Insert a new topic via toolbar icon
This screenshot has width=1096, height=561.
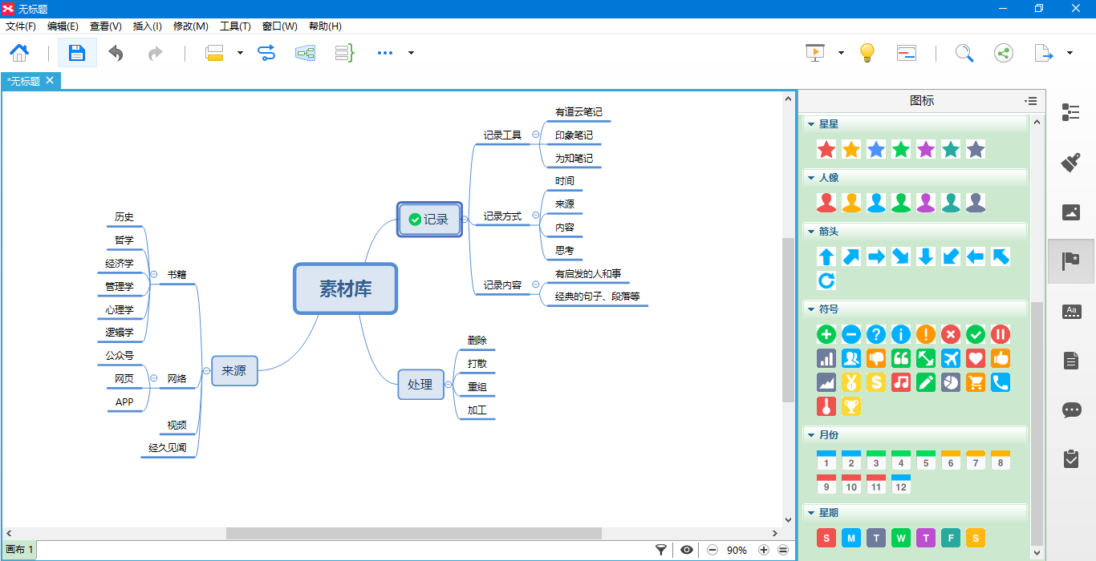(214, 53)
